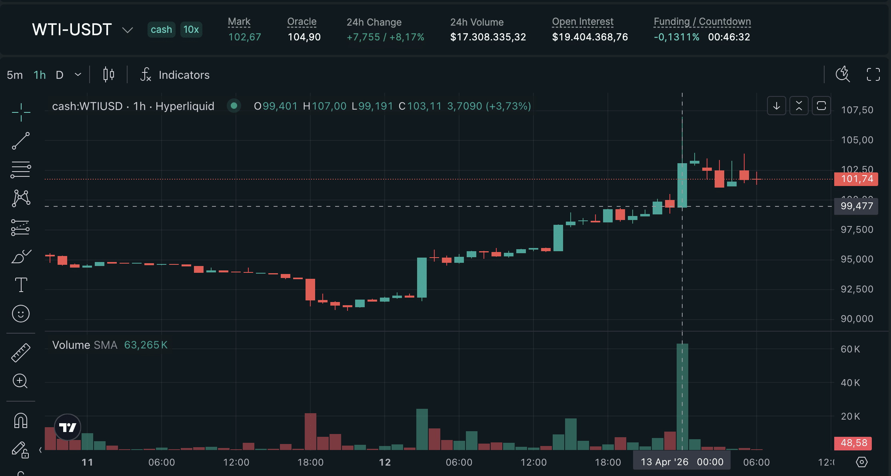Choose the brush drawing tool

coord(21,256)
